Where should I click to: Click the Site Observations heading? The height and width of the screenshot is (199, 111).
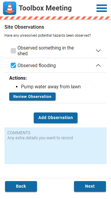pyautogui.click(x=24, y=27)
